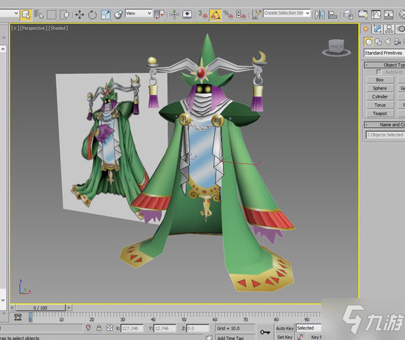
Task: Toggle 3D Snaps button
Action: (x=202, y=15)
